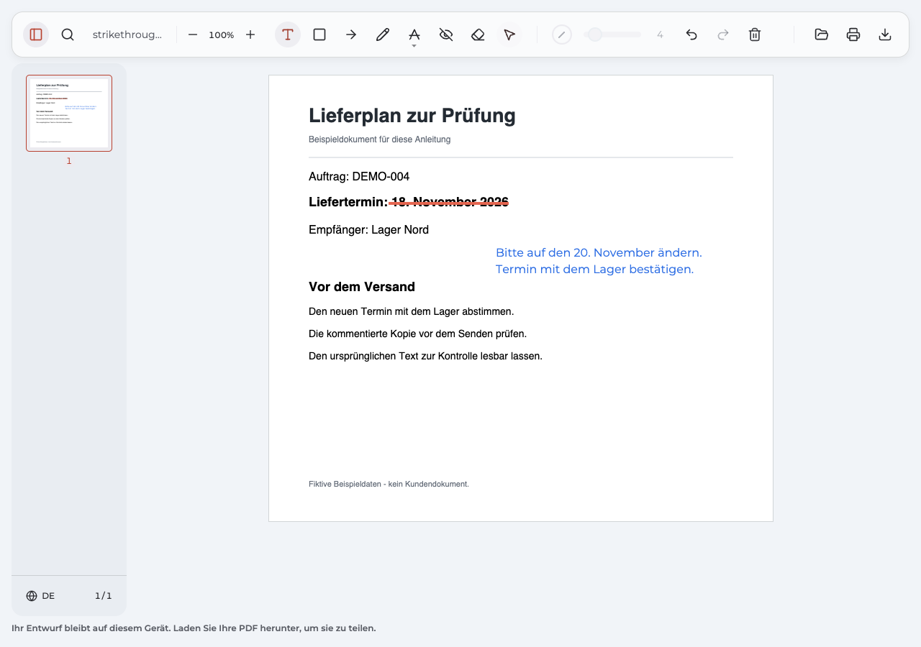Click the line "Empfänger: Lager Nord"
921x647 pixels.
pyautogui.click(x=368, y=230)
